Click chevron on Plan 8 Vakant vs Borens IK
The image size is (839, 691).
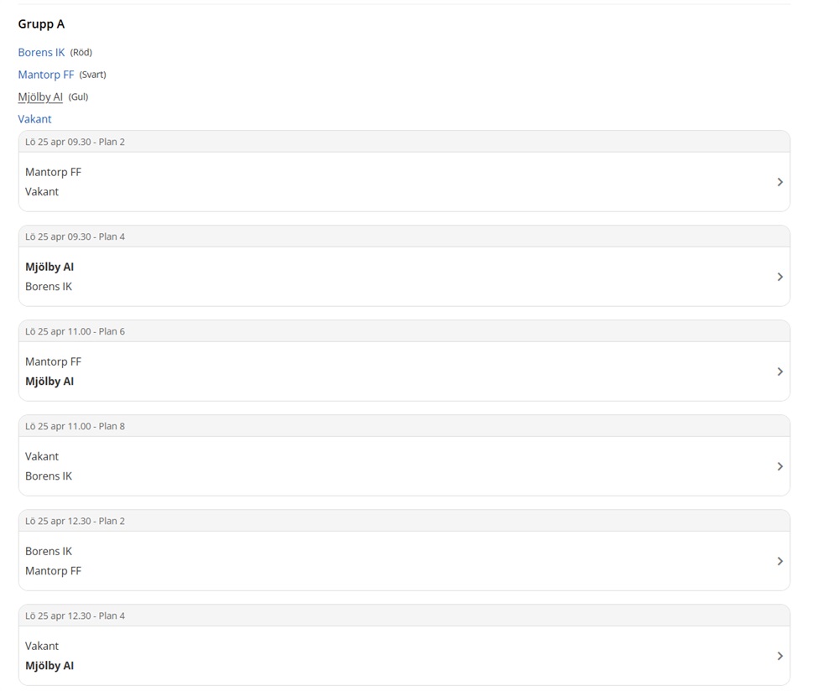click(779, 466)
